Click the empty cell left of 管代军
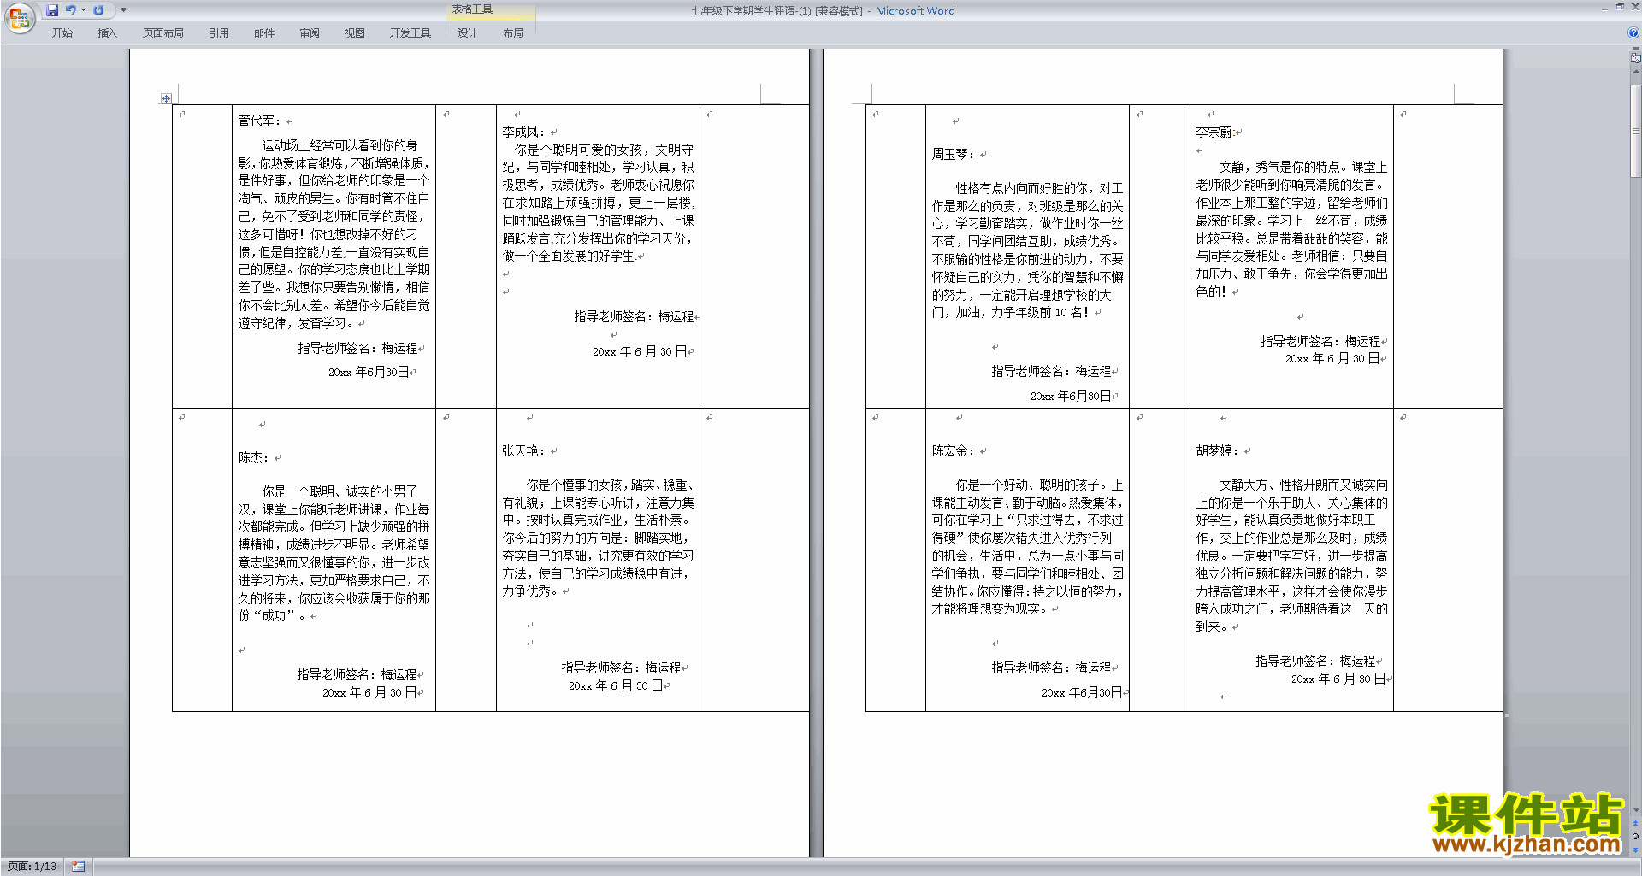The image size is (1642, 876). tap(202, 256)
